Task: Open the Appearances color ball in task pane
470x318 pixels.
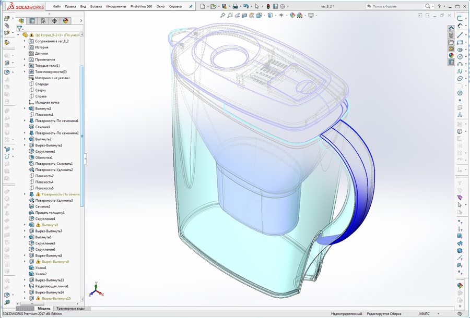Action: [x=451, y=55]
